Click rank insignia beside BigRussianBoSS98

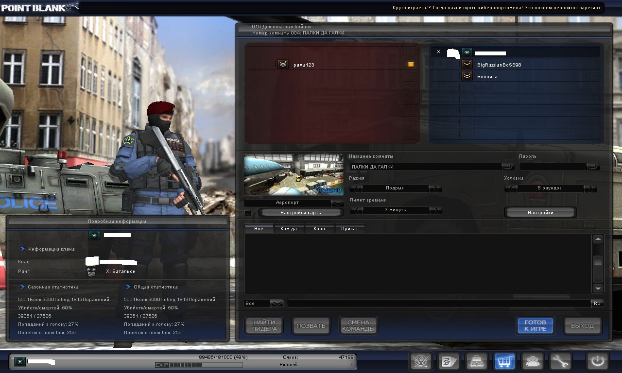click(x=467, y=64)
